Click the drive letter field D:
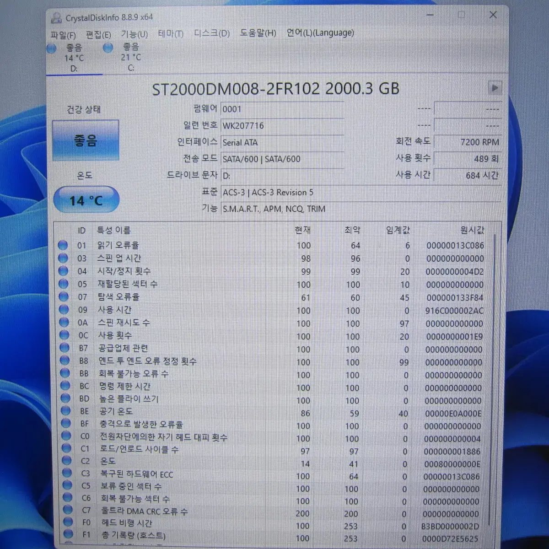This screenshot has height=549, width=549. pos(282,176)
